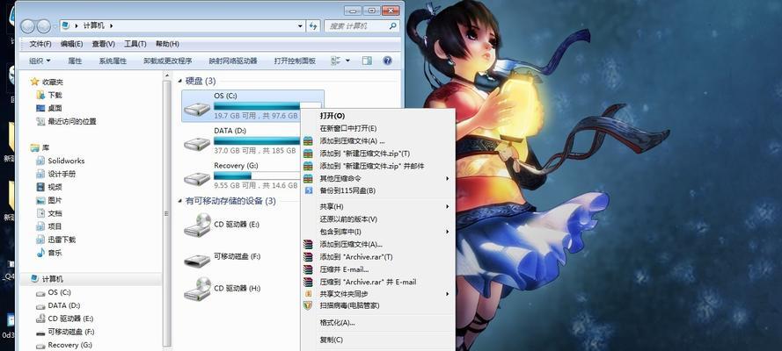Click the CD 驱动器 (E:) disc icon
Screen dimensions: 782x351
197,225
